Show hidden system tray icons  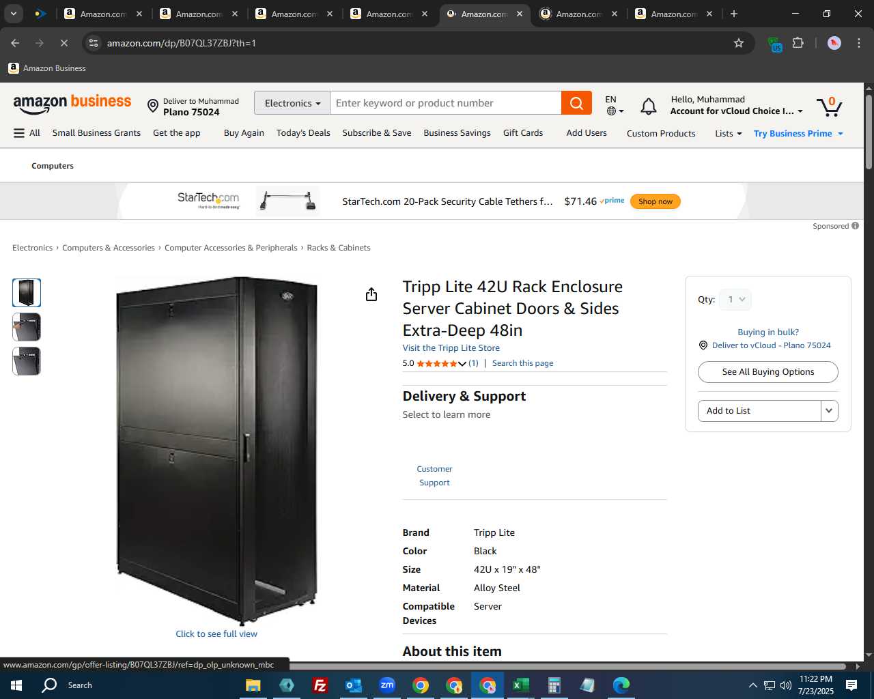click(752, 685)
